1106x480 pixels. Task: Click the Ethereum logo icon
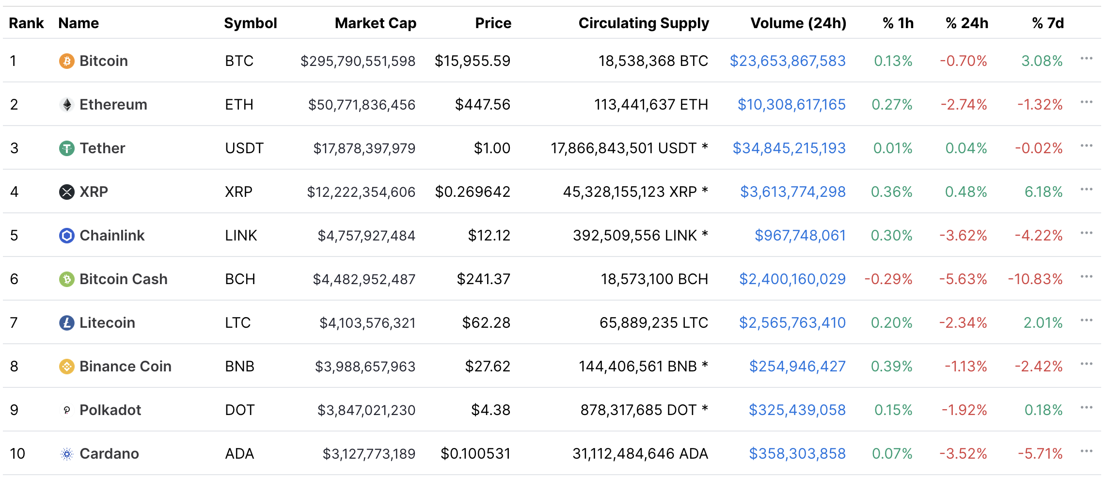66,104
